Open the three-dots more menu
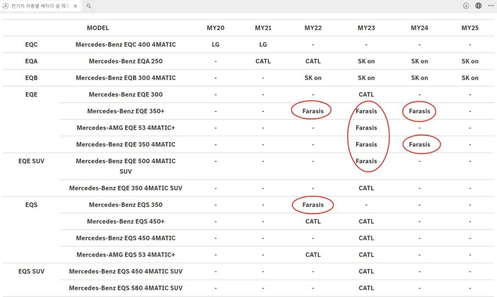Image resolution: width=497 pixels, height=297 pixels. click(x=491, y=6)
